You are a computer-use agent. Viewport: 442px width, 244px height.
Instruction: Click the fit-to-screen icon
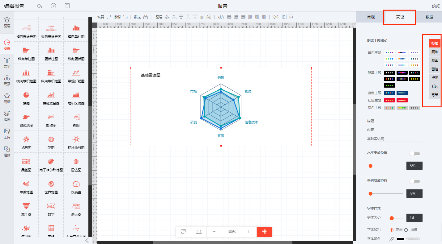184,232
